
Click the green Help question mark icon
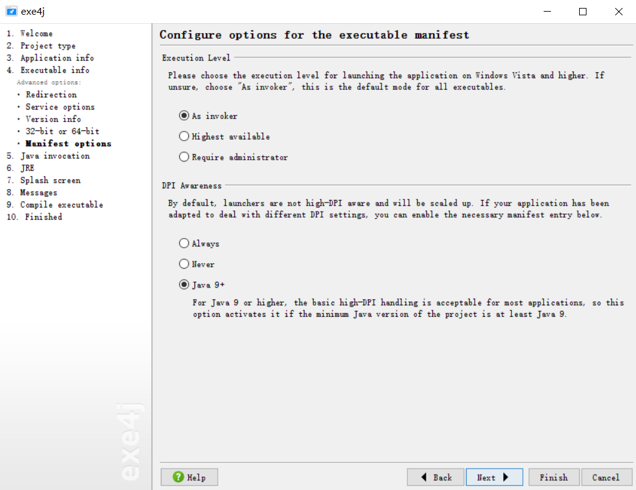click(178, 477)
